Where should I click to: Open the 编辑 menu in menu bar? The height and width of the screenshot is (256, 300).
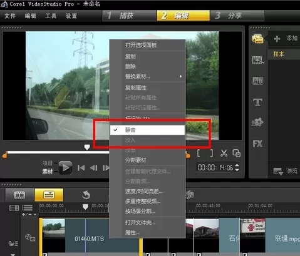pyautogui.click(x=30, y=16)
